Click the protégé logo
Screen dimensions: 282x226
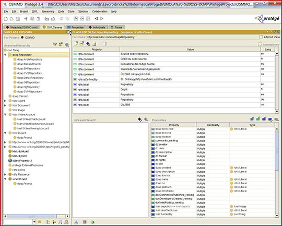click(267, 18)
